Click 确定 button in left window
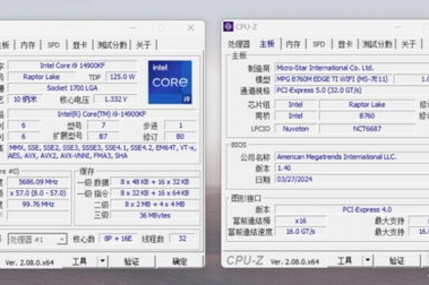 [180, 262]
